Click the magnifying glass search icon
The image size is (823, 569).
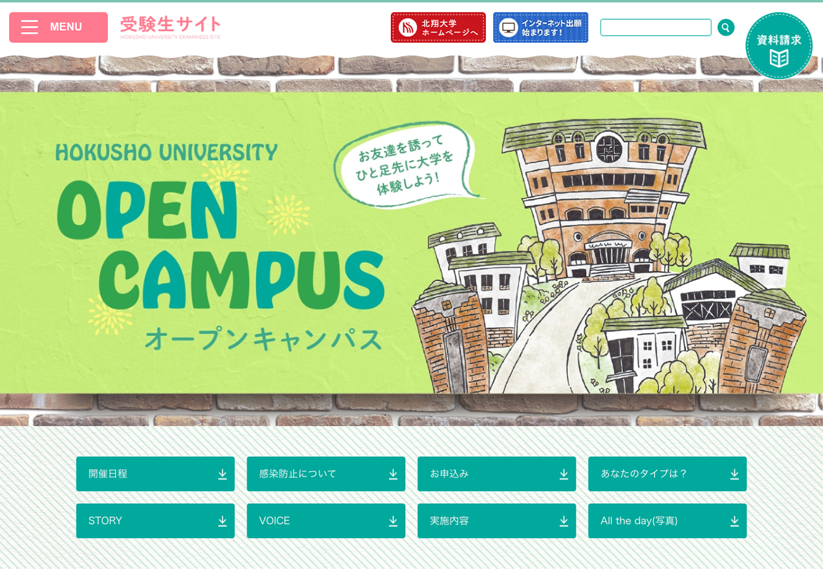[x=726, y=28]
